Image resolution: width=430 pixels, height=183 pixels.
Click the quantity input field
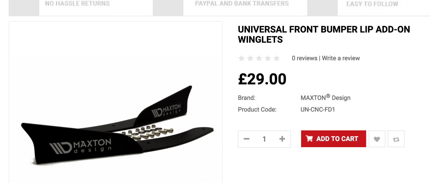tap(264, 139)
